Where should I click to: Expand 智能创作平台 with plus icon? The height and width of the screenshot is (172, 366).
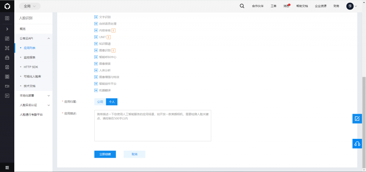pyautogui.click(x=96, y=84)
